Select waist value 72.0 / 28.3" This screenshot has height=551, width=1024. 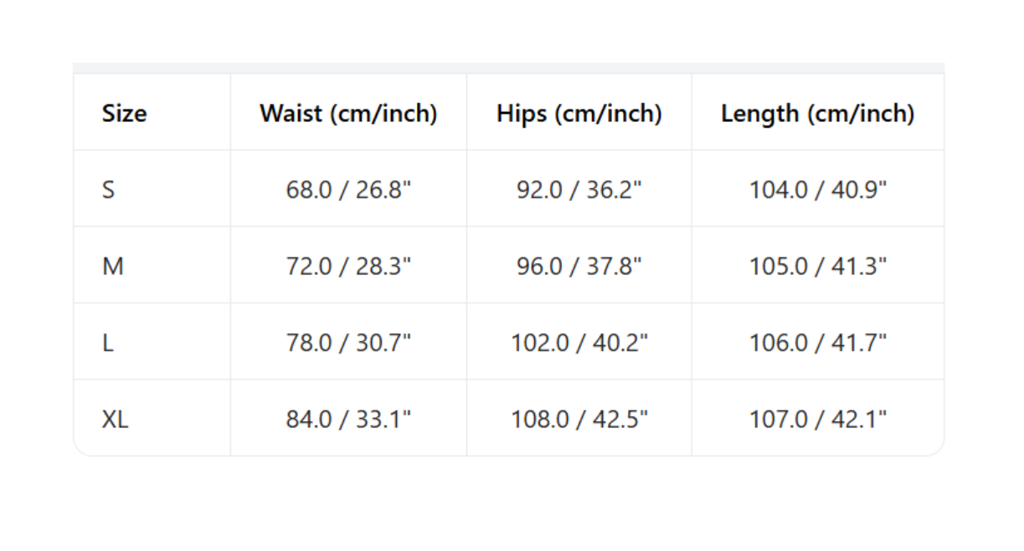tap(348, 267)
